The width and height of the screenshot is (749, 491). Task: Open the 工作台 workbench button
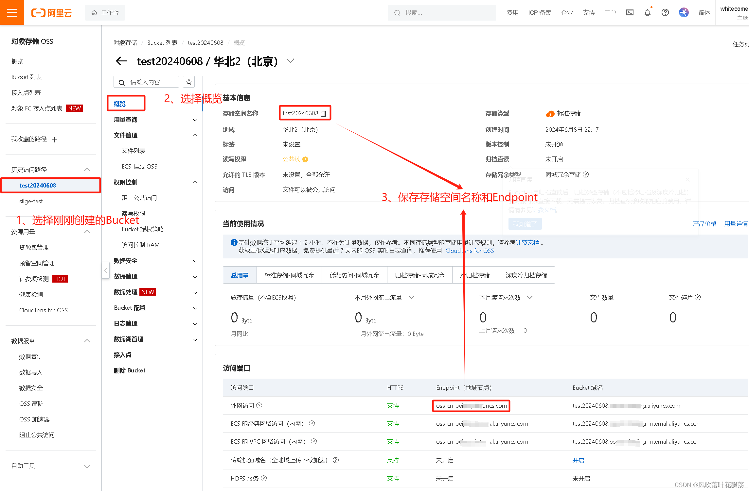pos(105,13)
